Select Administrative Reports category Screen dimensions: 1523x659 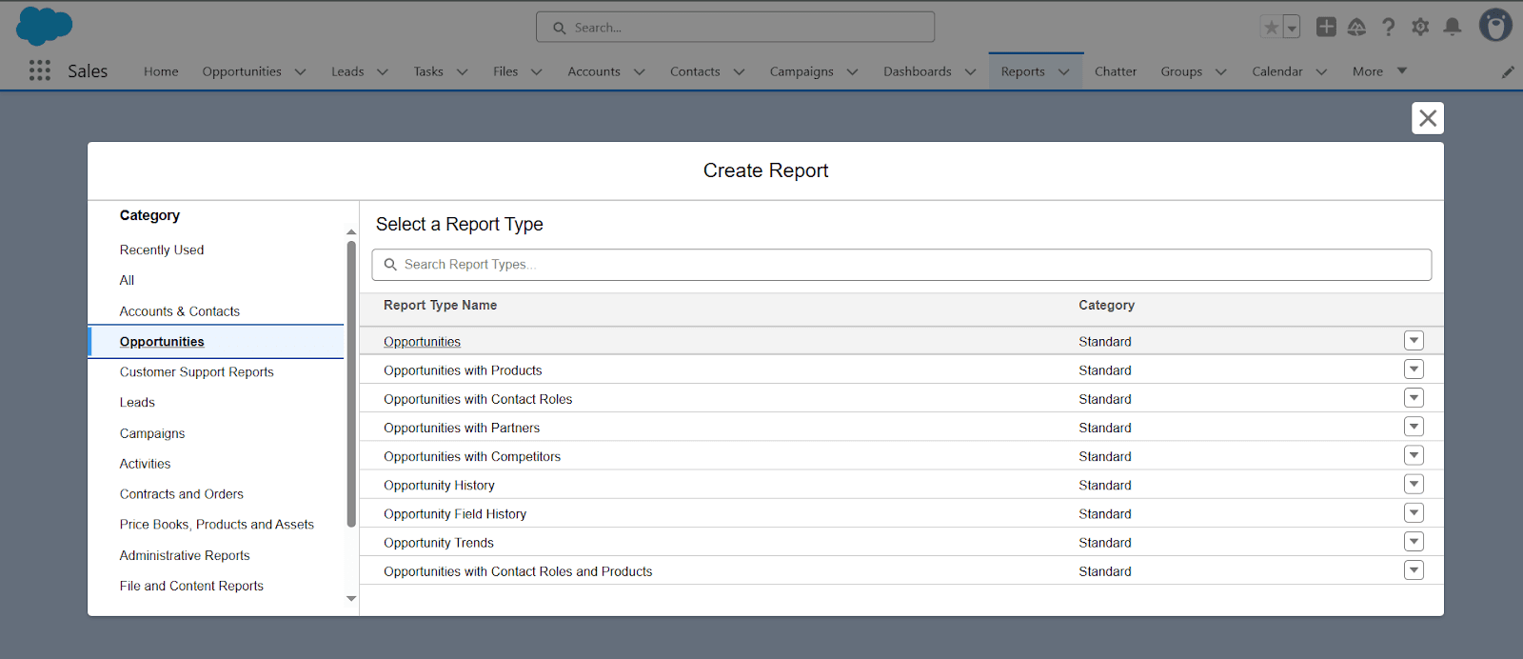pyautogui.click(x=185, y=555)
